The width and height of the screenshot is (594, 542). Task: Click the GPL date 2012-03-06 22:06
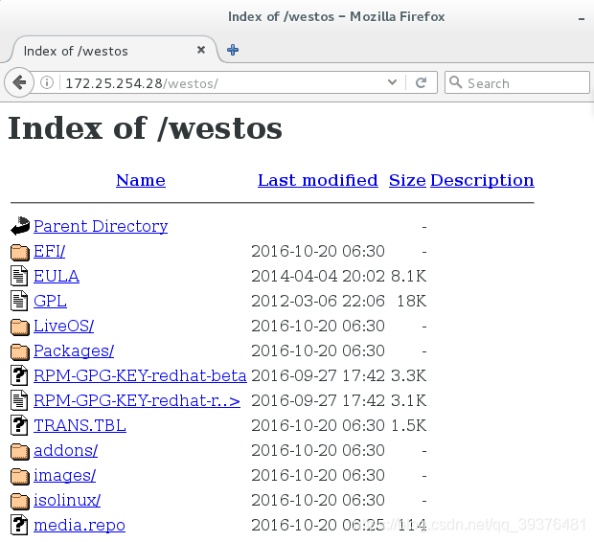pos(318,301)
